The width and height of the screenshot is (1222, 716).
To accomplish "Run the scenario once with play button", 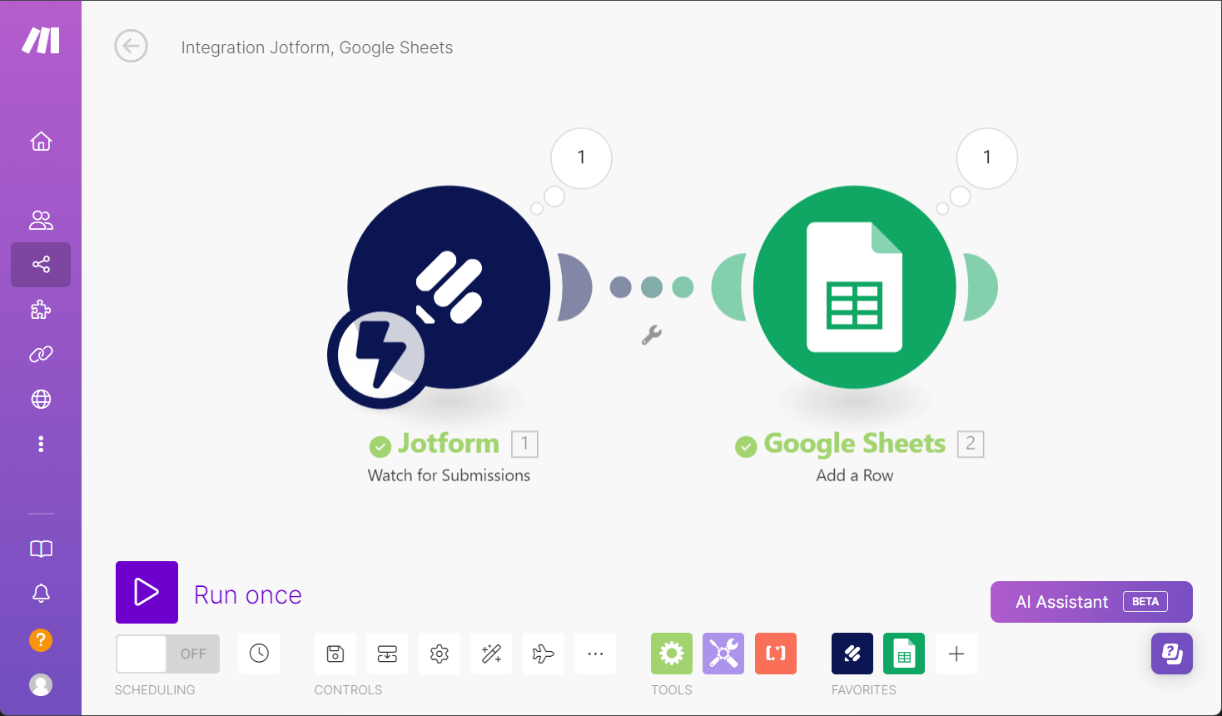I will pos(147,592).
